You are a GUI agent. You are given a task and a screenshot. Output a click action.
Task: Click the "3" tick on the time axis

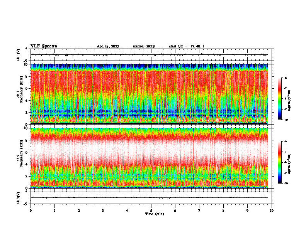click(x=103, y=211)
